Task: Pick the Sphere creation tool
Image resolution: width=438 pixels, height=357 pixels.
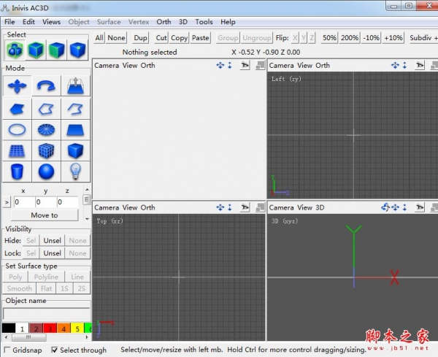Action: click(x=47, y=172)
